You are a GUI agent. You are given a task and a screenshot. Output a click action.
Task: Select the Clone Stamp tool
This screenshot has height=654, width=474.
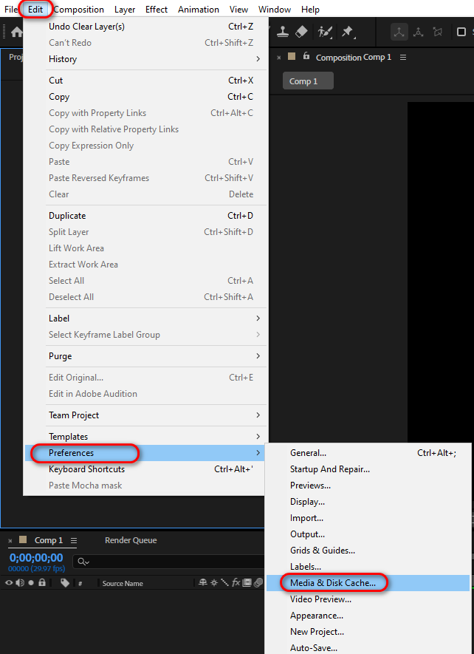pyautogui.click(x=284, y=32)
